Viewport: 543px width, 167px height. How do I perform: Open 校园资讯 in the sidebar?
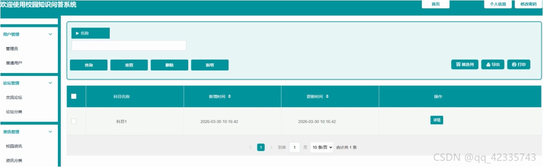click(14, 146)
